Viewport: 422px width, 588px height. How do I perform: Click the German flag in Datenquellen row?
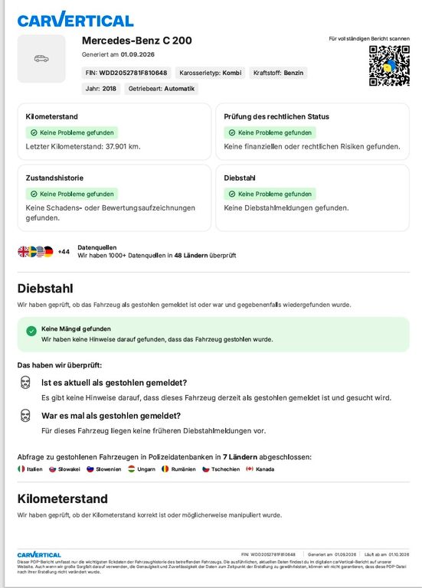tap(48, 252)
